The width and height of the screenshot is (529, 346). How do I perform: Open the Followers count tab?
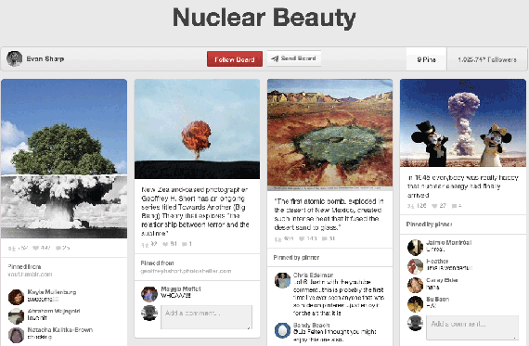pyautogui.click(x=487, y=59)
